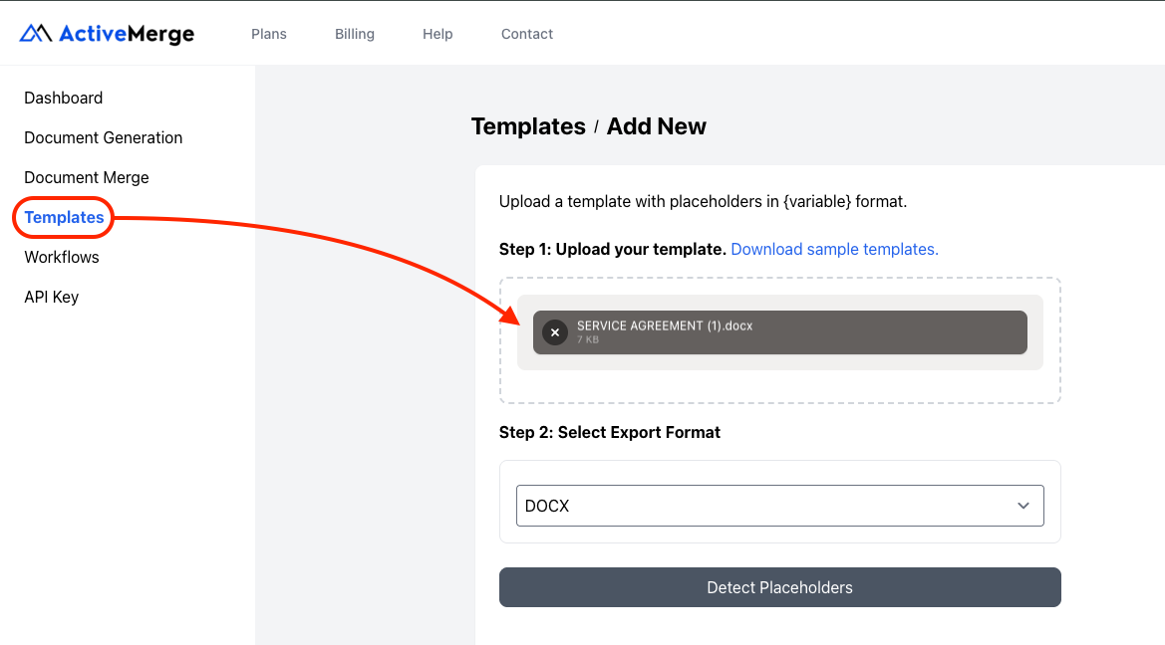The height and width of the screenshot is (645, 1165).
Task: Click the ActiveMerge logo icon
Action: click(34, 32)
